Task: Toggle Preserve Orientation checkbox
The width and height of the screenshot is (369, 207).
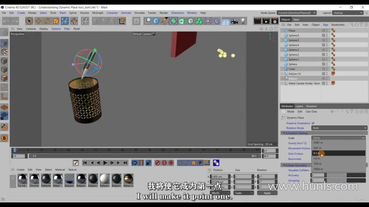Action: tap(313, 123)
